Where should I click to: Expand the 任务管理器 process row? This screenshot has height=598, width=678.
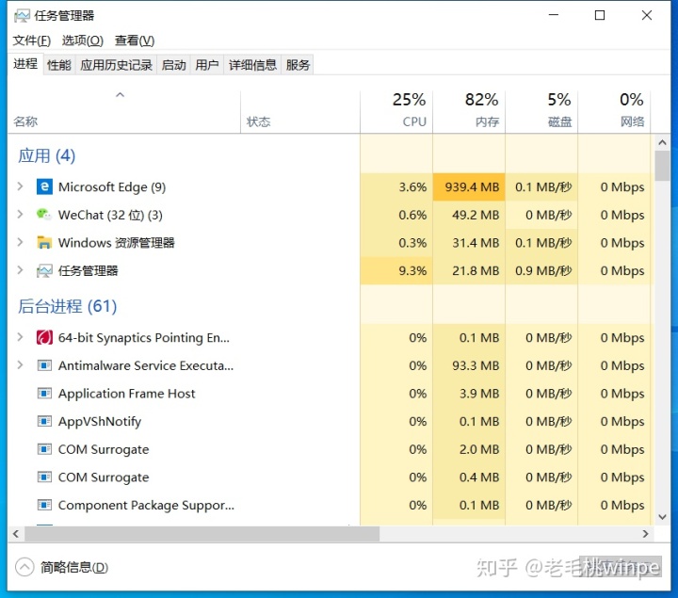pyautogui.click(x=20, y=270)
